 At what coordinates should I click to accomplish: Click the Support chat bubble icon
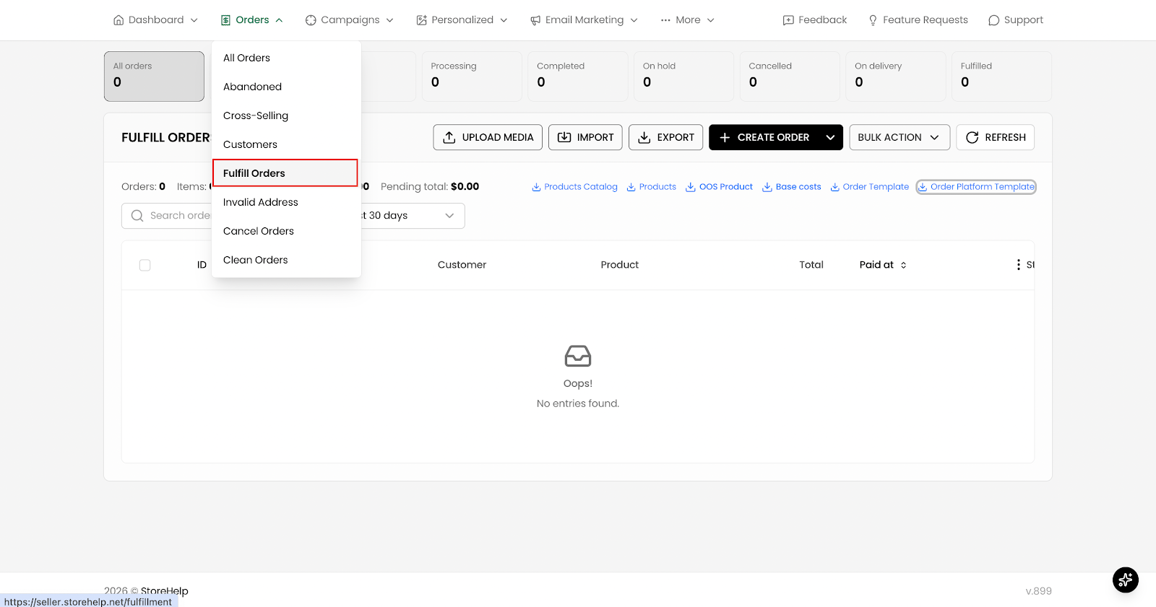tap(994, 20)
